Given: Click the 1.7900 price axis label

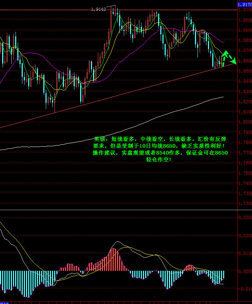Looking at the screenshot, I should 245,133.
